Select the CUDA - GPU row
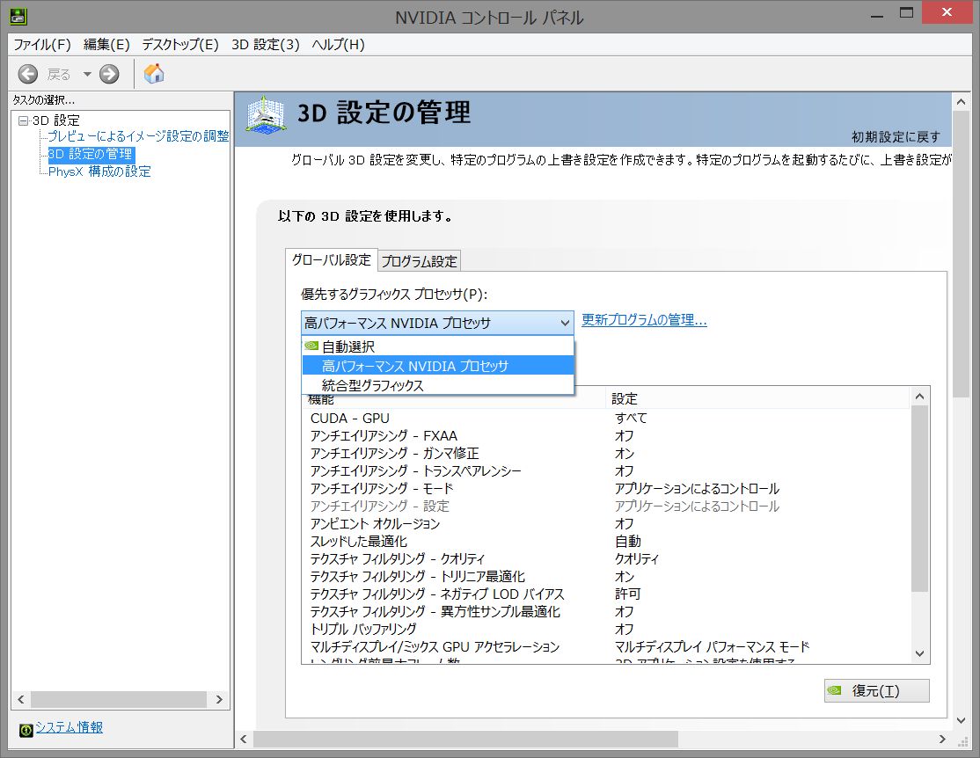The width and height of the screenshot is (980, 758). [605, 418]
